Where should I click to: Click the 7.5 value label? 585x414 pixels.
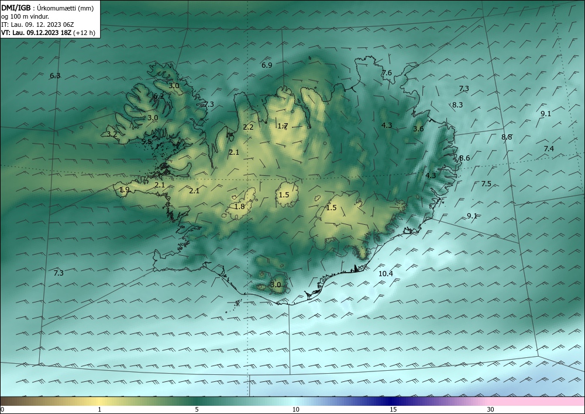(486, 184)
